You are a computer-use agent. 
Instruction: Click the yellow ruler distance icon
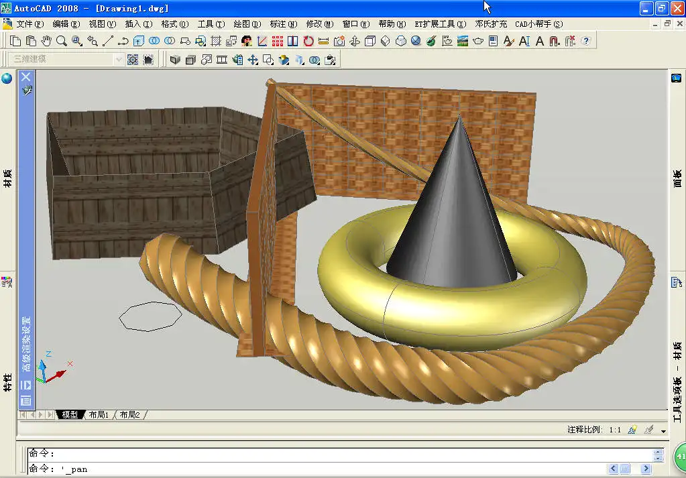click(324, 41)
